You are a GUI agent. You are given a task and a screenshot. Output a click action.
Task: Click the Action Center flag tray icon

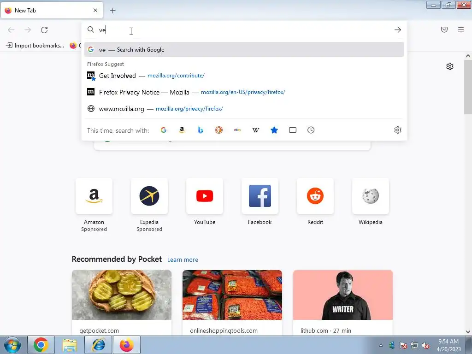tap(403, 345)
